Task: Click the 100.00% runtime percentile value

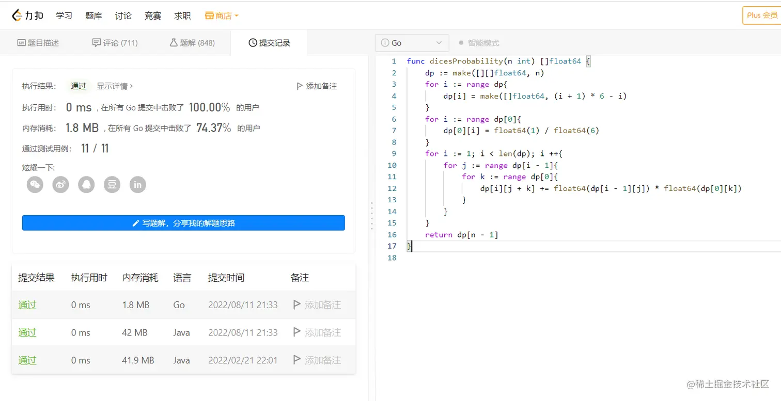Action: [x=210, y=108]
